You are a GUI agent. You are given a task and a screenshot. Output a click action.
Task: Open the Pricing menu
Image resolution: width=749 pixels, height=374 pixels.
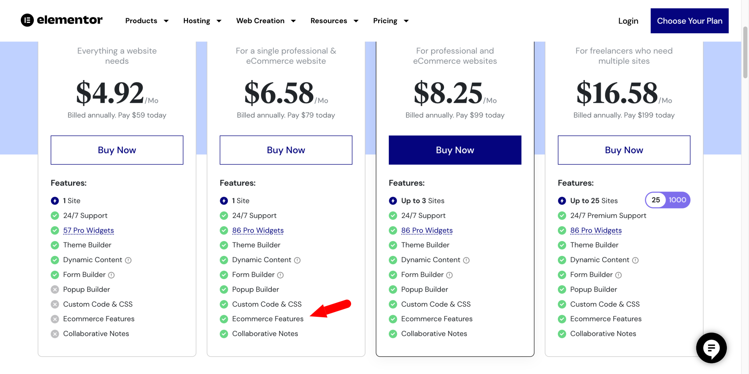click(x=385, y=21)
